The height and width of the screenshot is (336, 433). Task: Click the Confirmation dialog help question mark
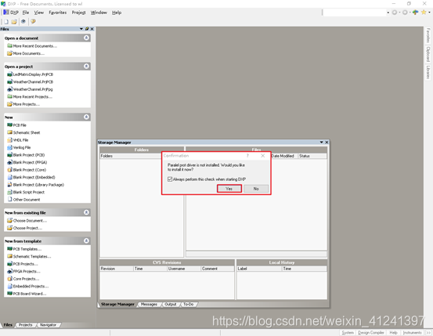tap(247, 156)
